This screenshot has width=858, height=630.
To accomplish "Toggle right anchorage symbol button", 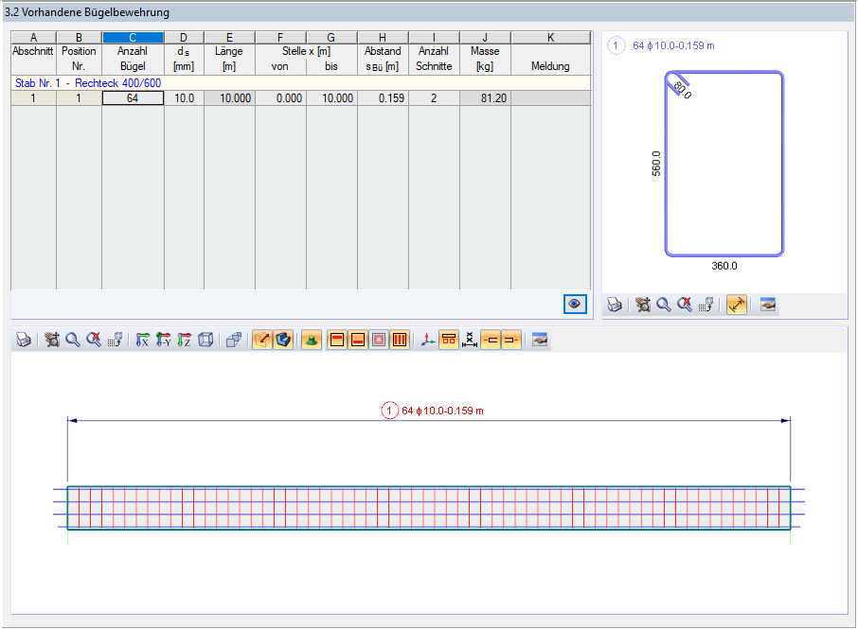I will point(511,340).
